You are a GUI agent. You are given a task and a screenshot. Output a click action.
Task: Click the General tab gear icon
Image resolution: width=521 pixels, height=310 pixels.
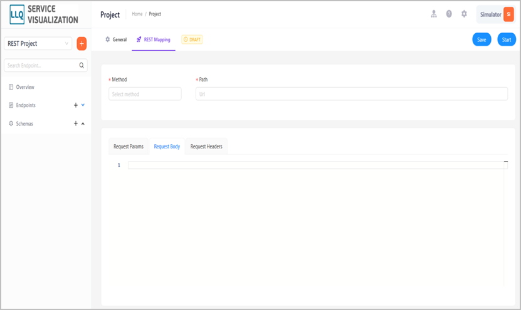[108, 39]
